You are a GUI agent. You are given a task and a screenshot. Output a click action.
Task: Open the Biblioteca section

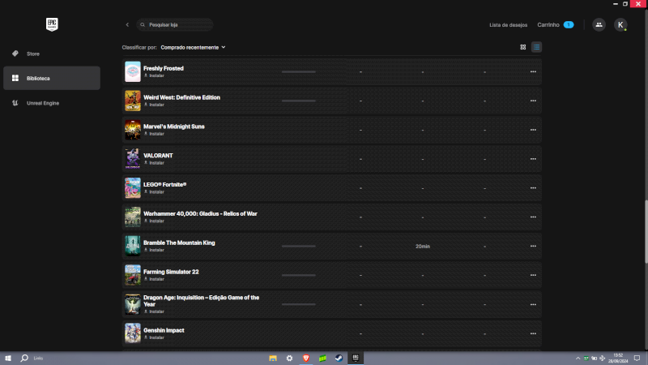click(x=52, y=78)
